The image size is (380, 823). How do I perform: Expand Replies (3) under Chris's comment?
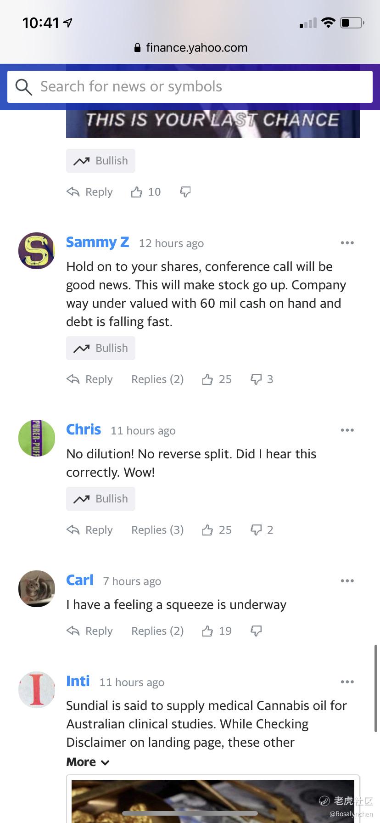tap(157, 530)
